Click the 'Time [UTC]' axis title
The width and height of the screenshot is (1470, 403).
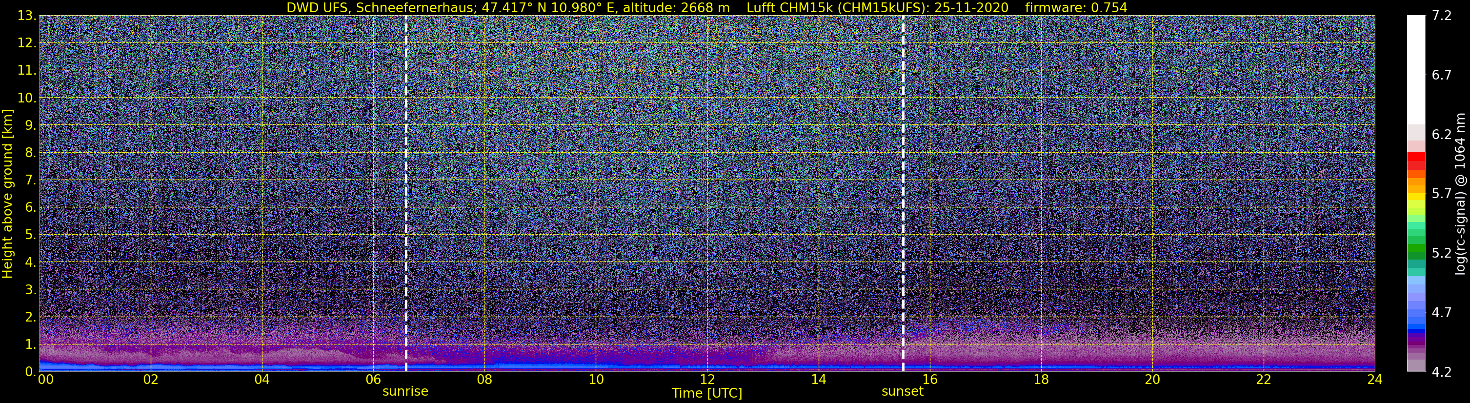pos(706,393)
